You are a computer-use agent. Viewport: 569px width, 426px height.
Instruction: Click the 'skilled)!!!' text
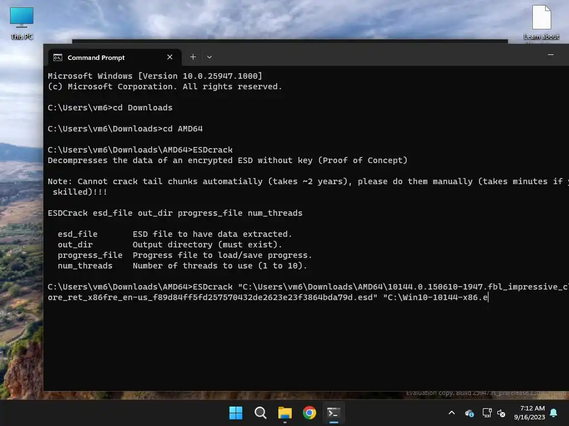click(x=80, y=192)
